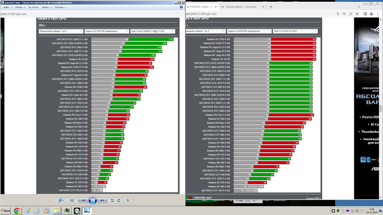Open Calculator from the taskbar
Viewport: 383px width, 215px height.
tap(37, 211)
